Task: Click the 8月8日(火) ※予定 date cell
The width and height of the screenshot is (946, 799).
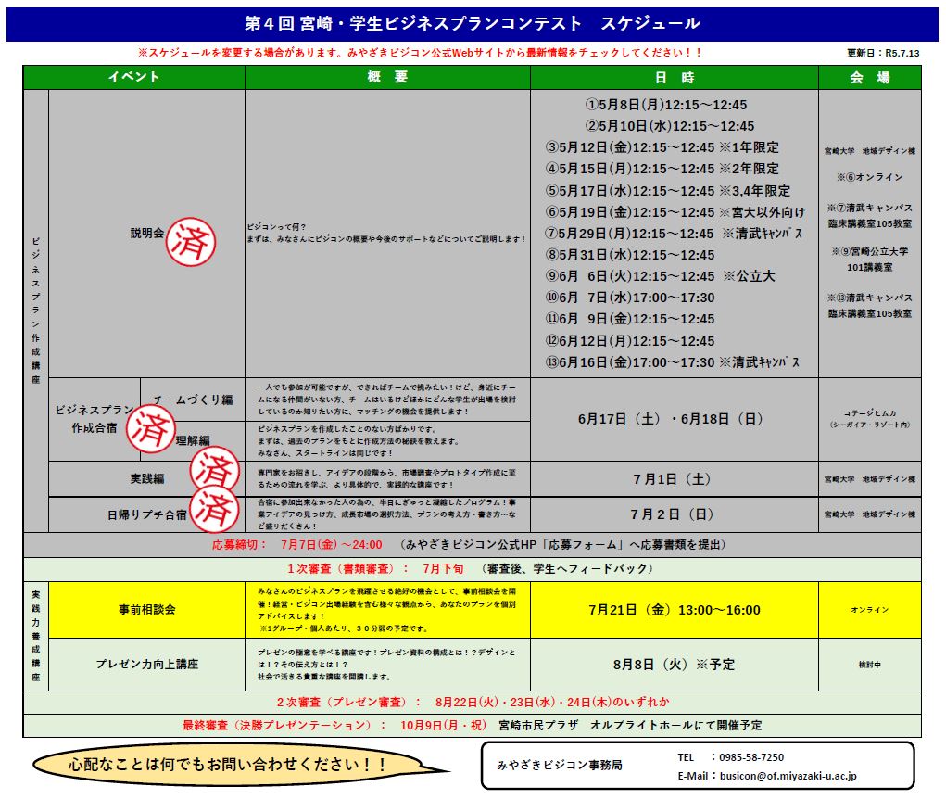Action: (675, 665)
